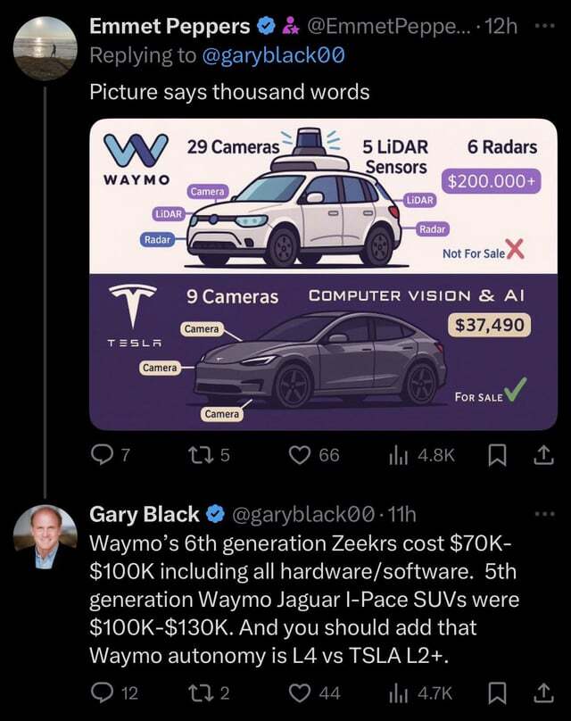Share Emmet Peppers' tweet

pos(542,455)
